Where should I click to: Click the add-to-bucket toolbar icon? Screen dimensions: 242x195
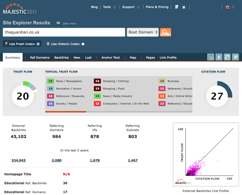click(x=211, y=57)
